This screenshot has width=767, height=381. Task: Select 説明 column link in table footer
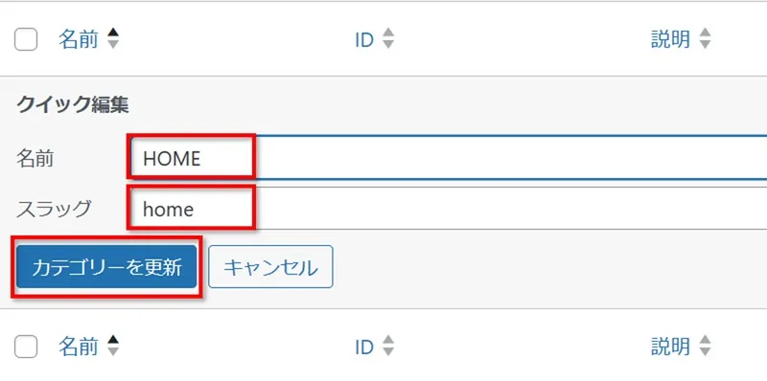coord(670,347)
